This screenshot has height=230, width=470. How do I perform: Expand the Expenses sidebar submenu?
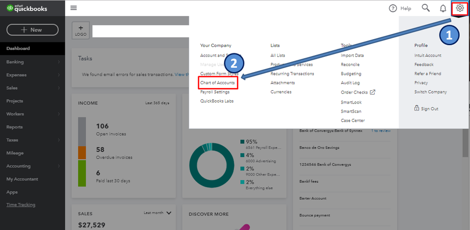pyautogui.click(x=58, y=75)
